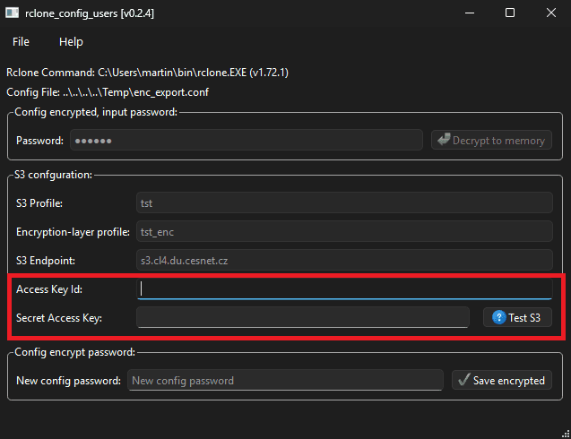This screenshot has height=439, width=571.
Task: Focus the Access Key Id field
Action: pyautogui.click(x=344, y=289)
